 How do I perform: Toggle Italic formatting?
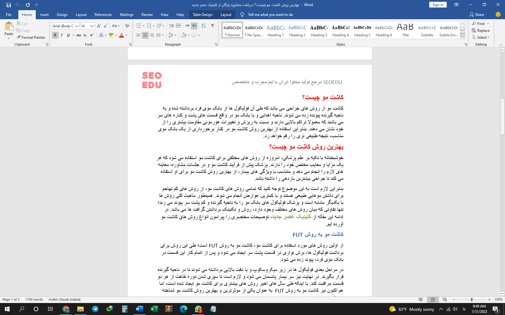click(62, 35)
